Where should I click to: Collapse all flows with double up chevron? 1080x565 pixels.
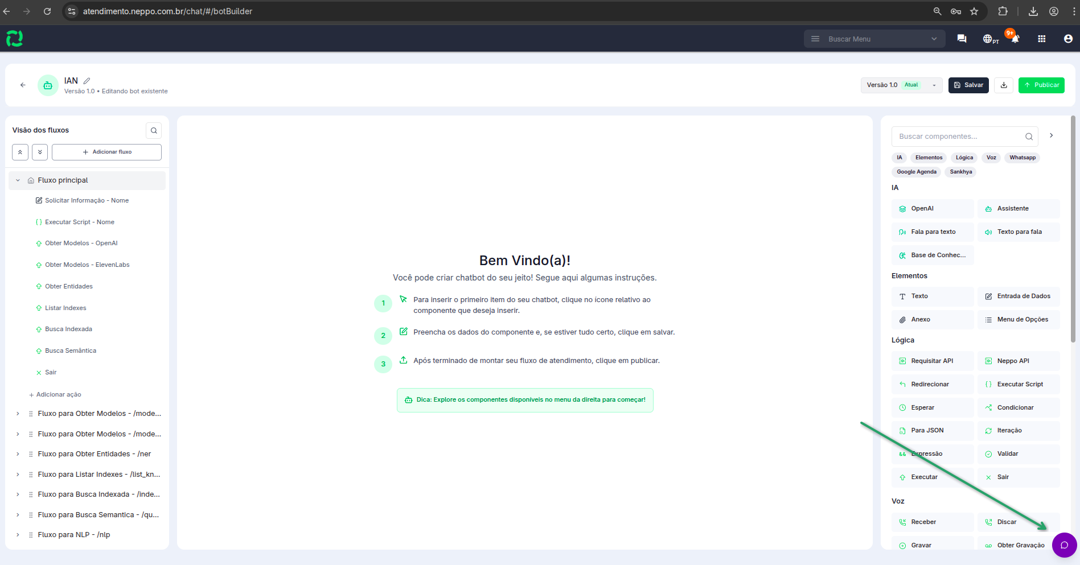(x=20, y=152)
